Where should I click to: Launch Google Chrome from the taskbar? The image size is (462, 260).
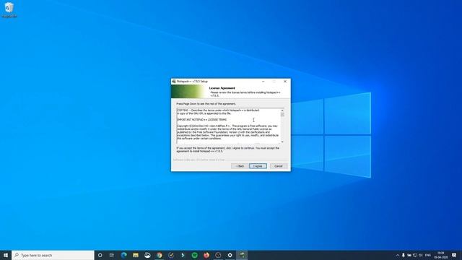pos(159,255)
